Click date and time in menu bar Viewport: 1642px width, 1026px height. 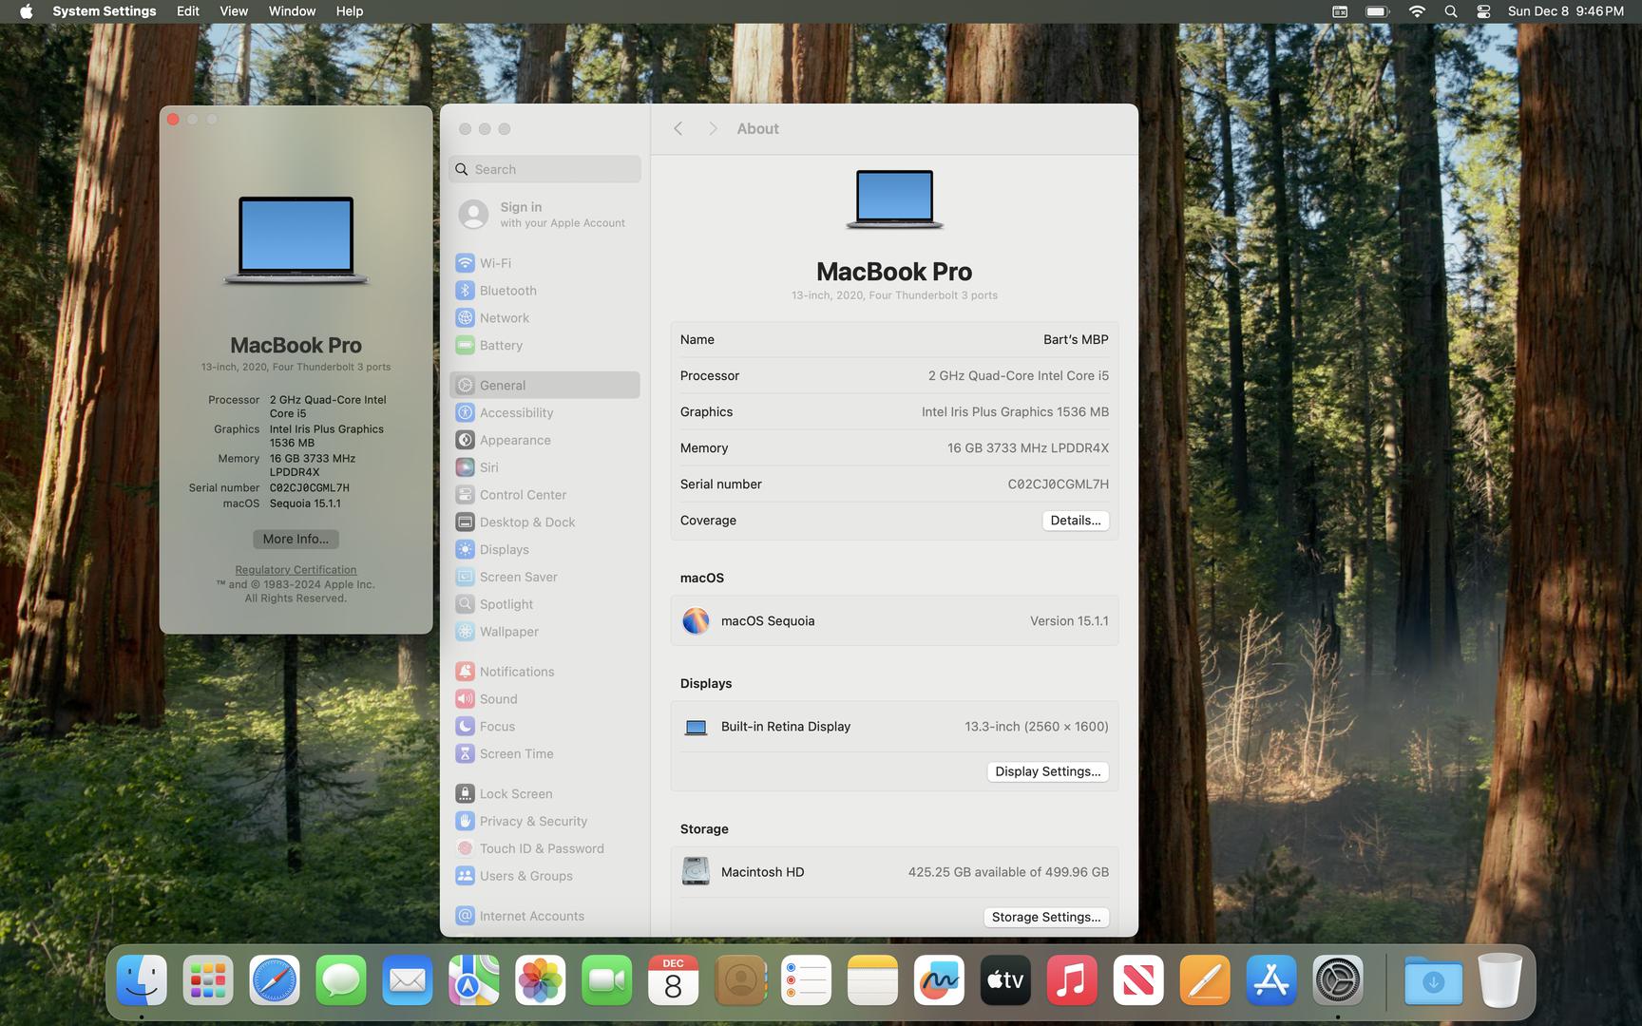click(x=1565, y=11)
